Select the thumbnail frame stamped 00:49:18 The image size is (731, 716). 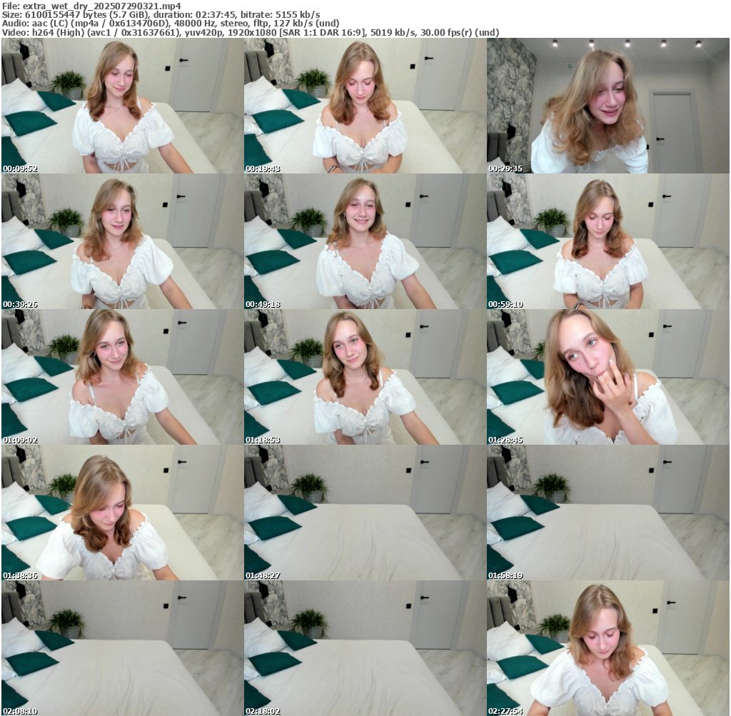[x=365, y=241]
